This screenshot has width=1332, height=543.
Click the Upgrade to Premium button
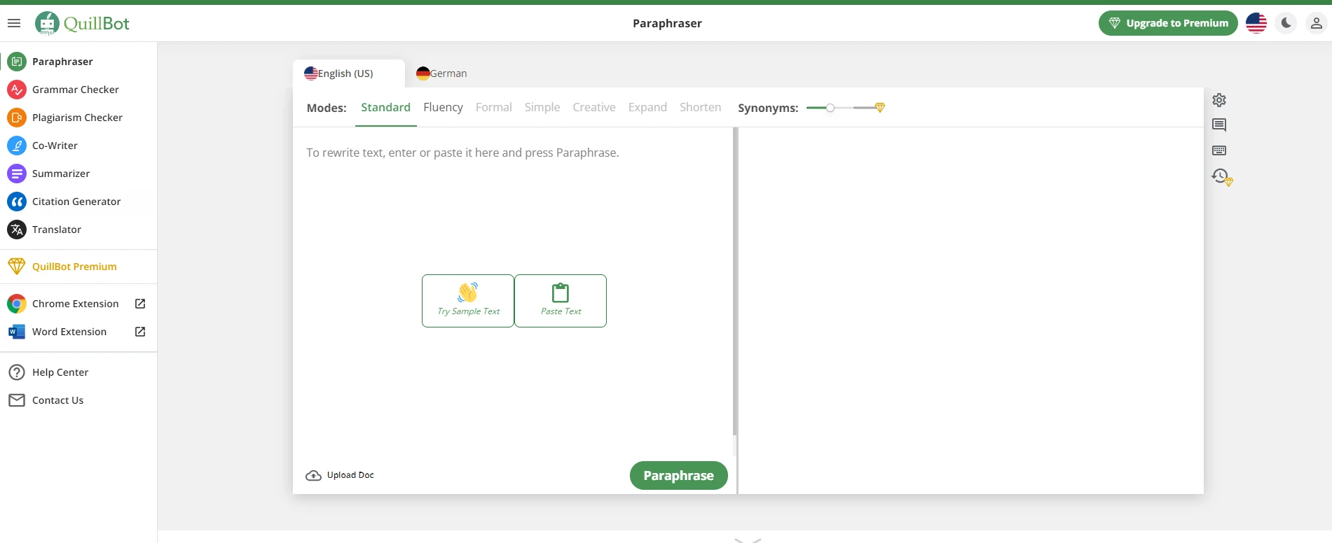point(1168,23)
